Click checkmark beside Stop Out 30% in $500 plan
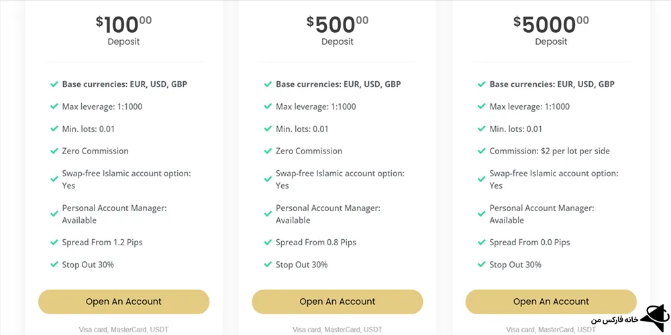Screen dimensions: 671x335 click(268, 265)
